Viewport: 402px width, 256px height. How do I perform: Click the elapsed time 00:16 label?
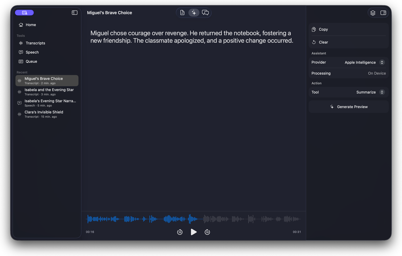tap(90, 232)
